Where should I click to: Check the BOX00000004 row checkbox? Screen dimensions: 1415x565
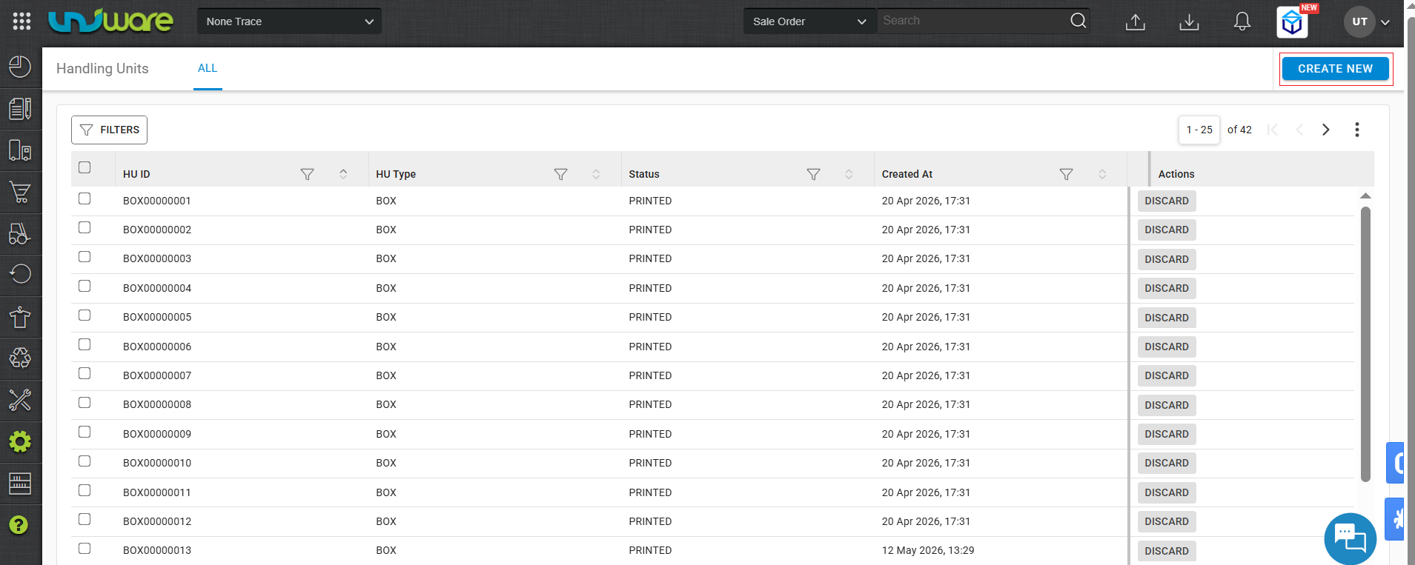[x=84, y=286]
